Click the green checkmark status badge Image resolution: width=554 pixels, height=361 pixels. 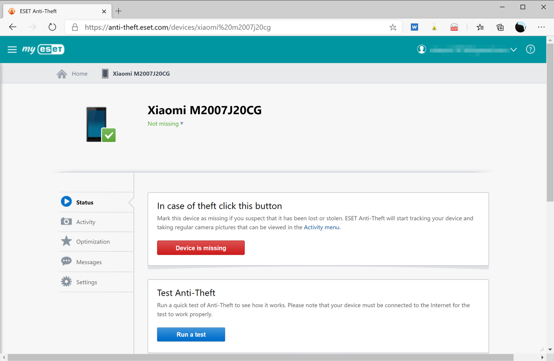point(109,135)
